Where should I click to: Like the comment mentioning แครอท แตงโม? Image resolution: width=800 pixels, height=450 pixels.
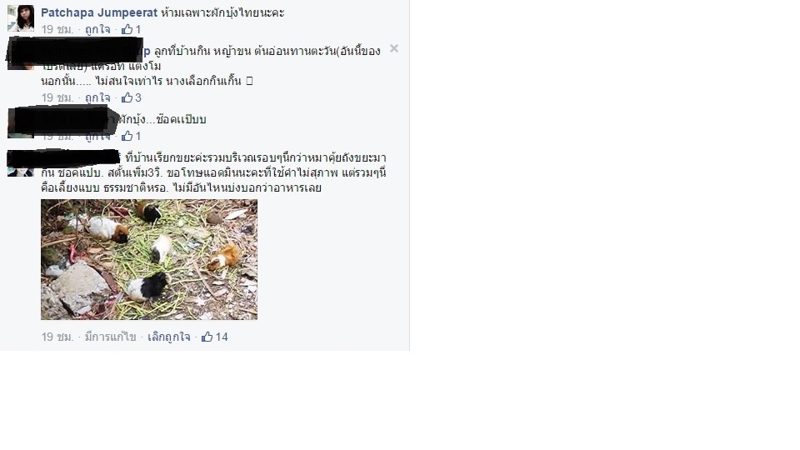point(97,97)
